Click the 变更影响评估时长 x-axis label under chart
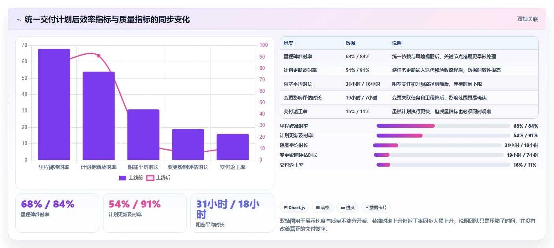 188,167
